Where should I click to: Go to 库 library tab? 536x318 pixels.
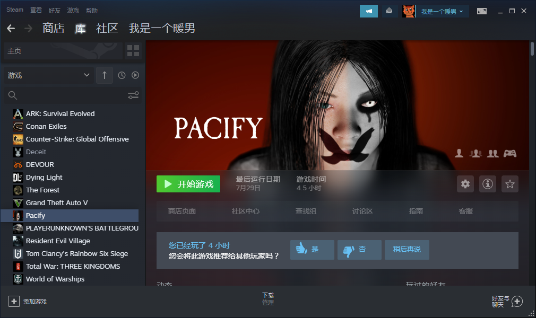click(80, 28)
